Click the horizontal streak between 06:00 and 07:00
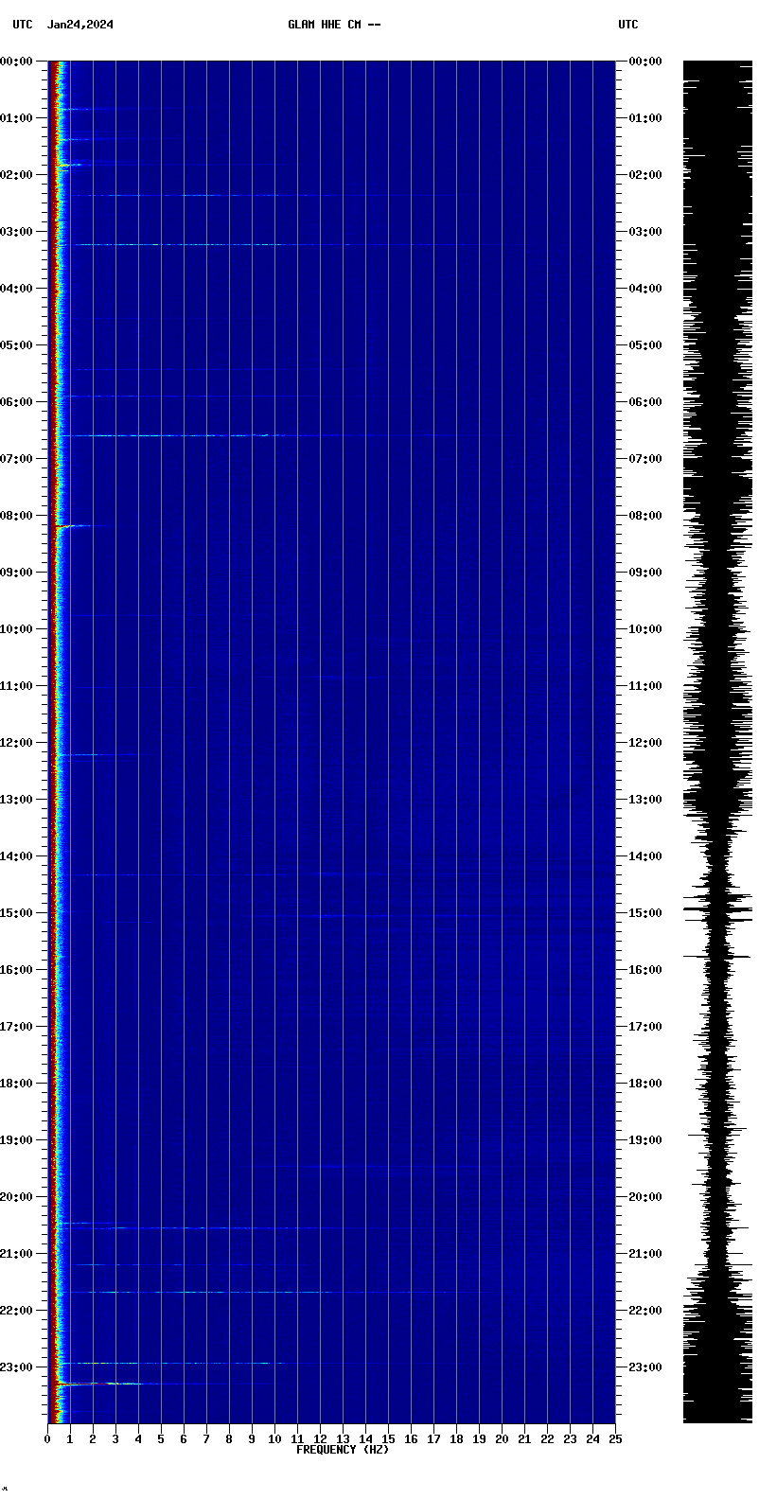This screenshot has width=759, height=1499. click(x=170, y=435)
